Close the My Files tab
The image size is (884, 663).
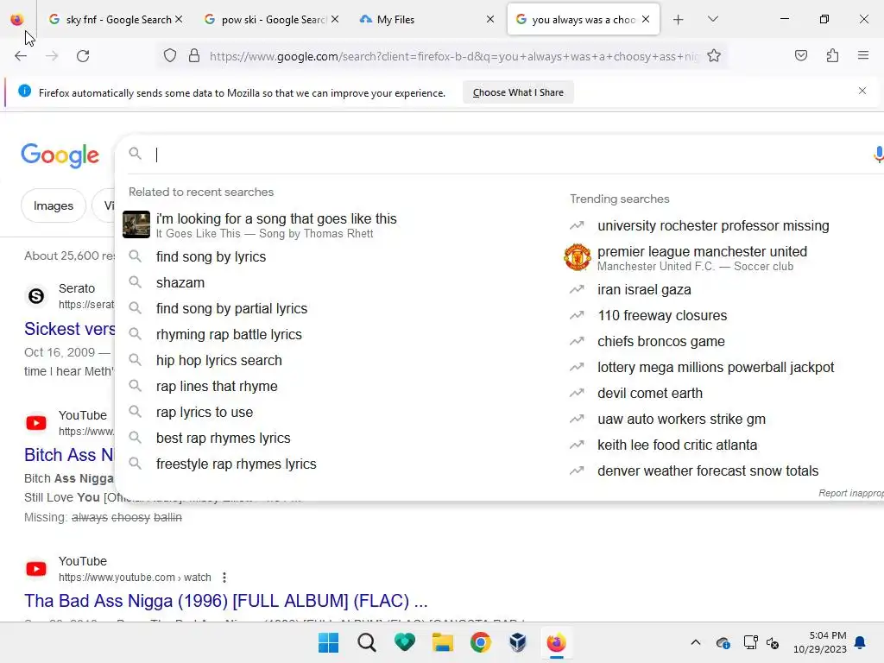pos(490,19)
